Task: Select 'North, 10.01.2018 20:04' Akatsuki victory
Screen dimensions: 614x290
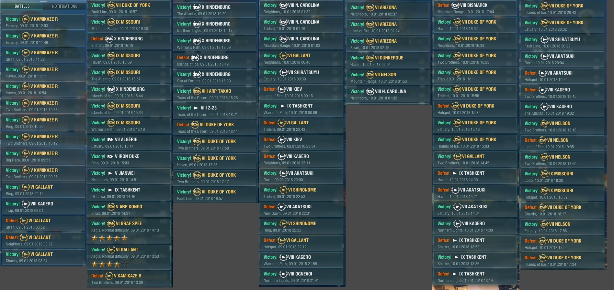Action: pyautogui.click(x=562, y=59)
